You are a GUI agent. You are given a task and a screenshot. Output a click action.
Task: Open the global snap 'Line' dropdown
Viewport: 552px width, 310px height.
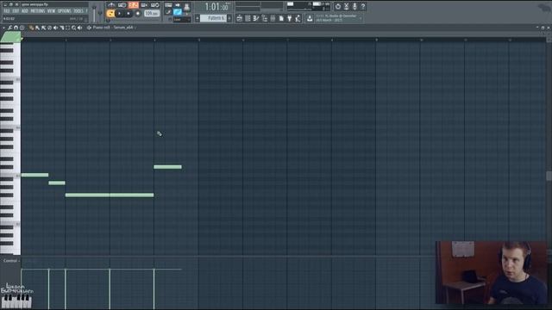click(x=182, y=20)
